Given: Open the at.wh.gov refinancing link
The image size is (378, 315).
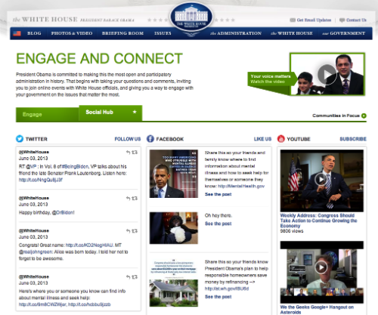Looking at the screenshot, I should coord(227,289).
